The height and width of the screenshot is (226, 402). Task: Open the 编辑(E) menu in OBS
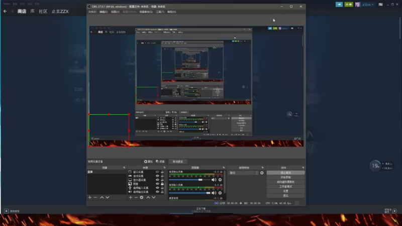pyautogui.click(x=104, y=12)
